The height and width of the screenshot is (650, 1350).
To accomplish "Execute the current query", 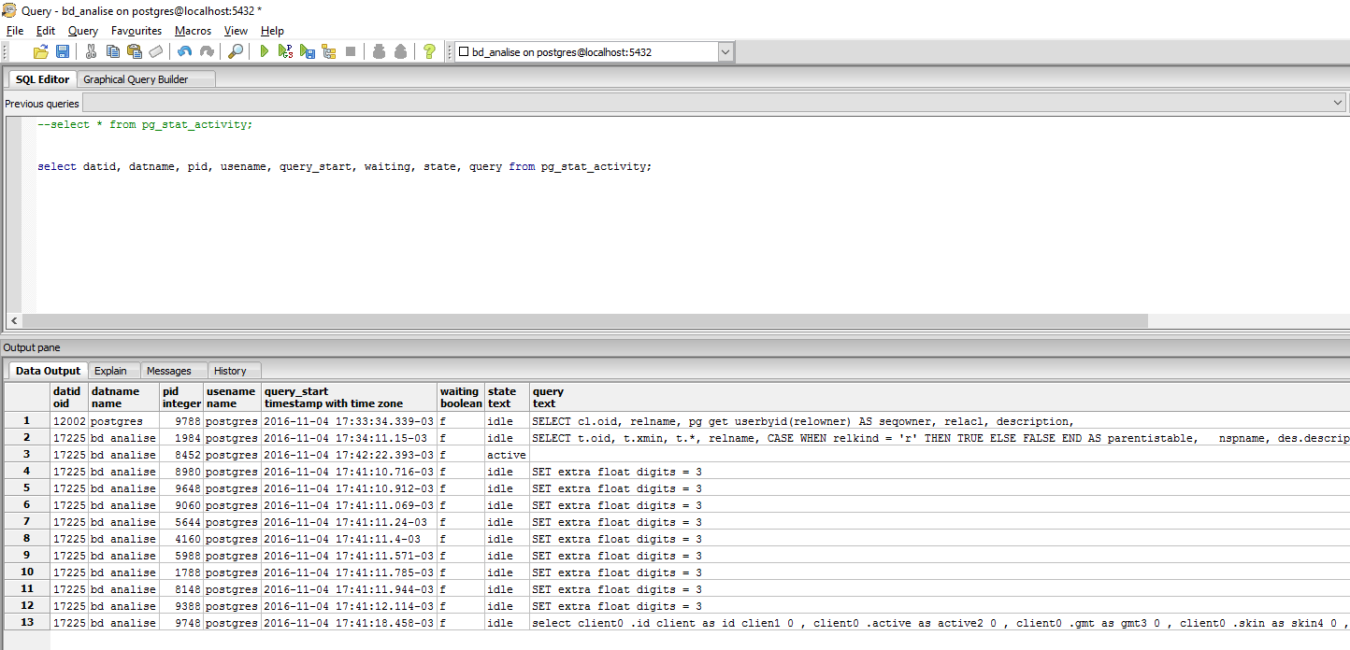I will pyautogui.click(x=265, y=51).
